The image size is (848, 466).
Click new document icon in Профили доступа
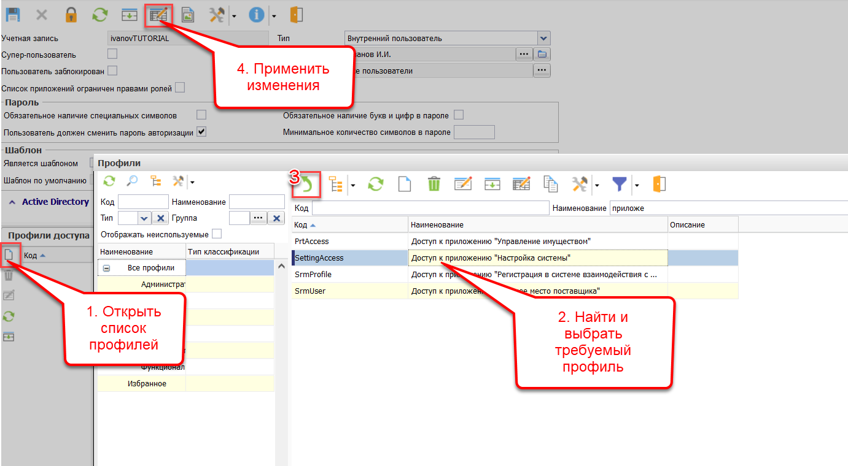click(10, 255)
